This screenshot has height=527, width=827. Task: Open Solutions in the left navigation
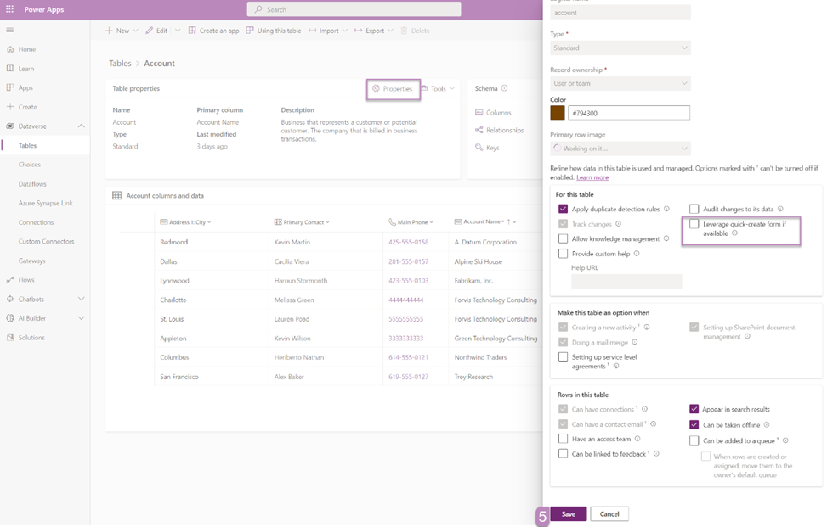pyautogui.click(x=31, y=338)
